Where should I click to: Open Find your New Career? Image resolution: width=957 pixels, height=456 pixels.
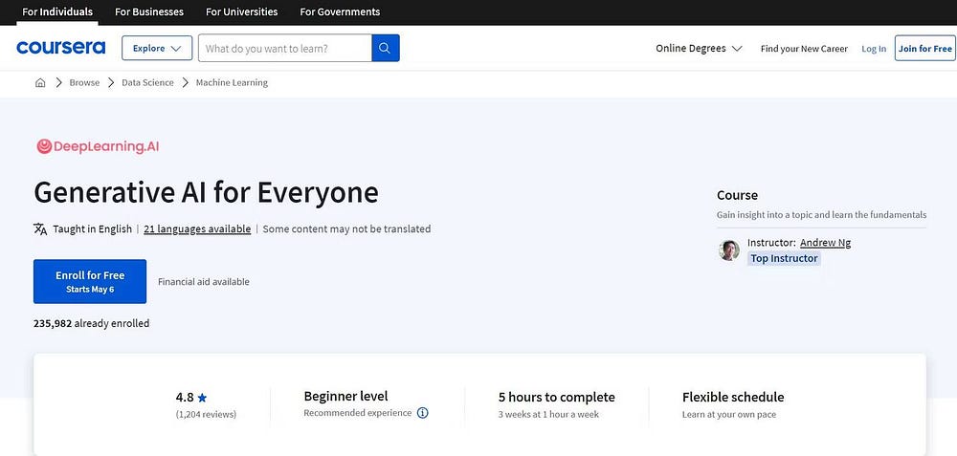(x=804, y=49)
